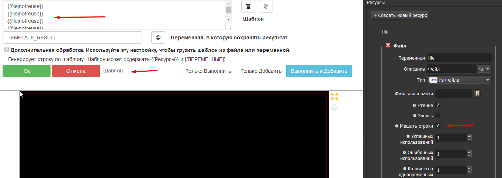502x178 pixels.
Task: Show info tip for Успешных использований
Action: click(408, 136)
